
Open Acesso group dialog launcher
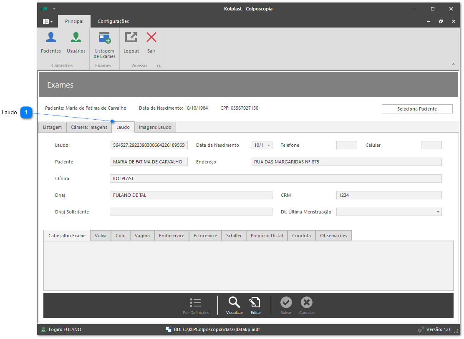pos(159,66)
